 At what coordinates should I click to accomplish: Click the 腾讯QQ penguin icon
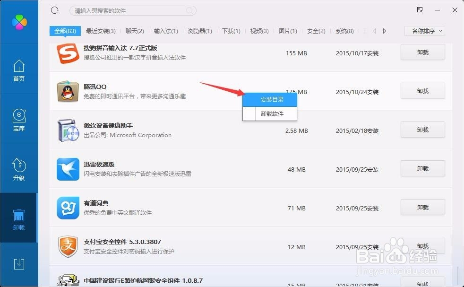[68, 91]
